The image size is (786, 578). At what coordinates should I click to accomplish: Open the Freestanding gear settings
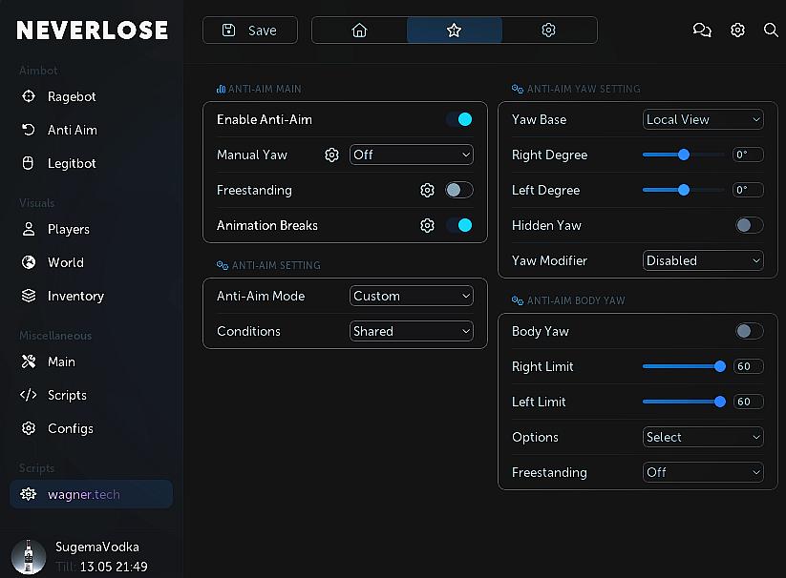pos(427,190)
